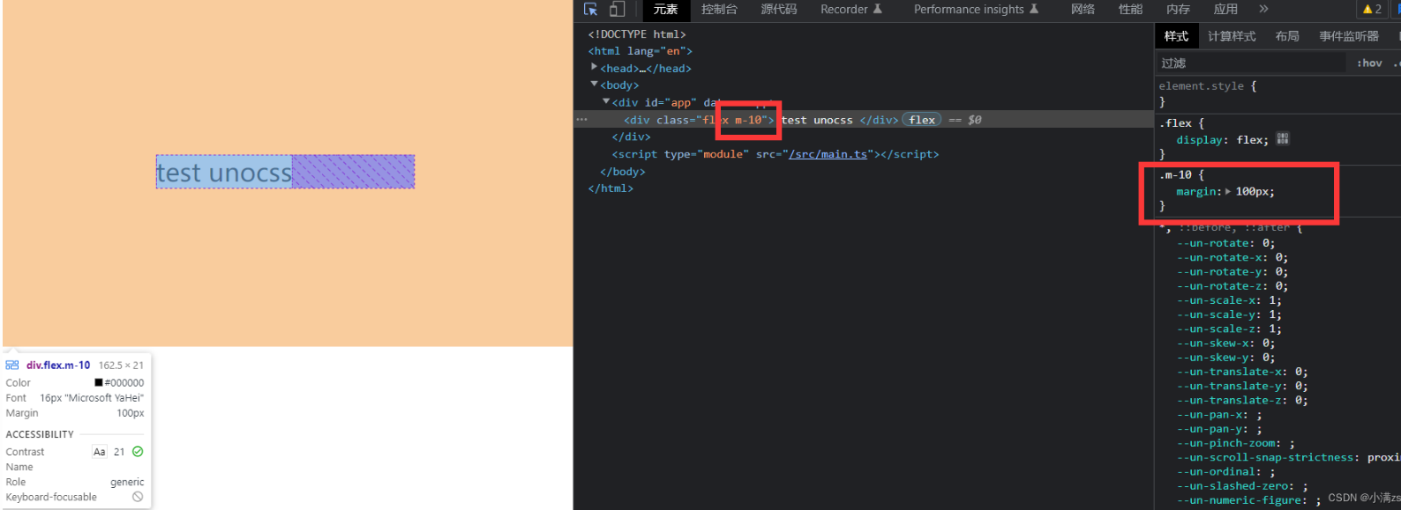Viewport: 1401px width, 510px height.
Task: Click the green contrast checkmark icon
Action: (x=138, y=452)
